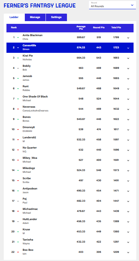139x261 pixels.
Task: Select the Ladder tab
Action: click(14, 17)
